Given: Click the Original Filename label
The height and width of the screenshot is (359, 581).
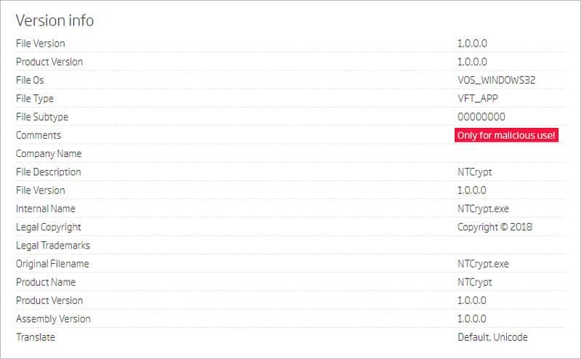Looking at the screenshot, I should 52,264.
